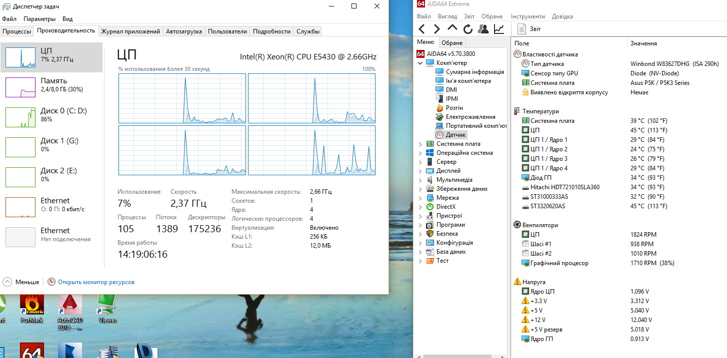
Task: Click the AutoCAD 2015 desktop shortcut
Action: [69, 313]
